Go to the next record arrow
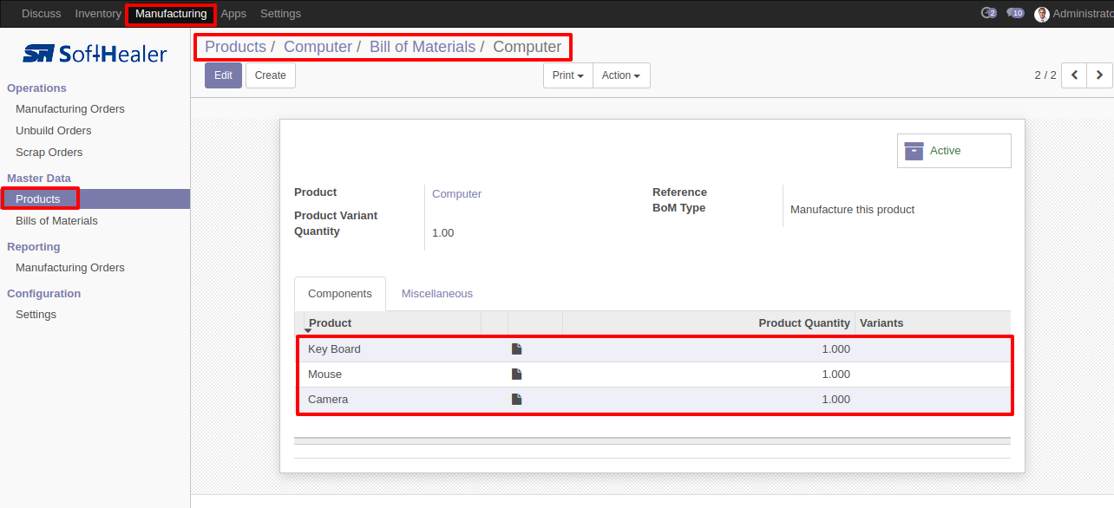The image size is (1114, 508). coord(1099,75)
